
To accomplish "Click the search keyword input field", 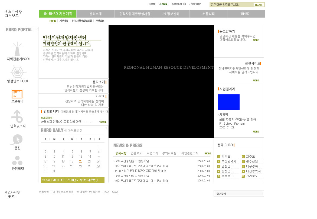I will pyautogui.click(x=231, y=5).
